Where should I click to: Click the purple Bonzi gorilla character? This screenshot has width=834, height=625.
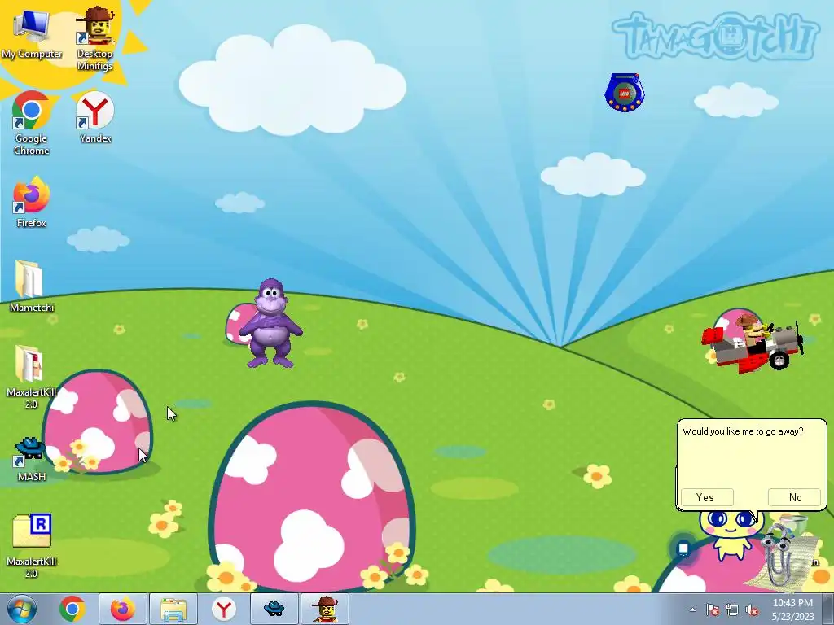coord(270,322)
